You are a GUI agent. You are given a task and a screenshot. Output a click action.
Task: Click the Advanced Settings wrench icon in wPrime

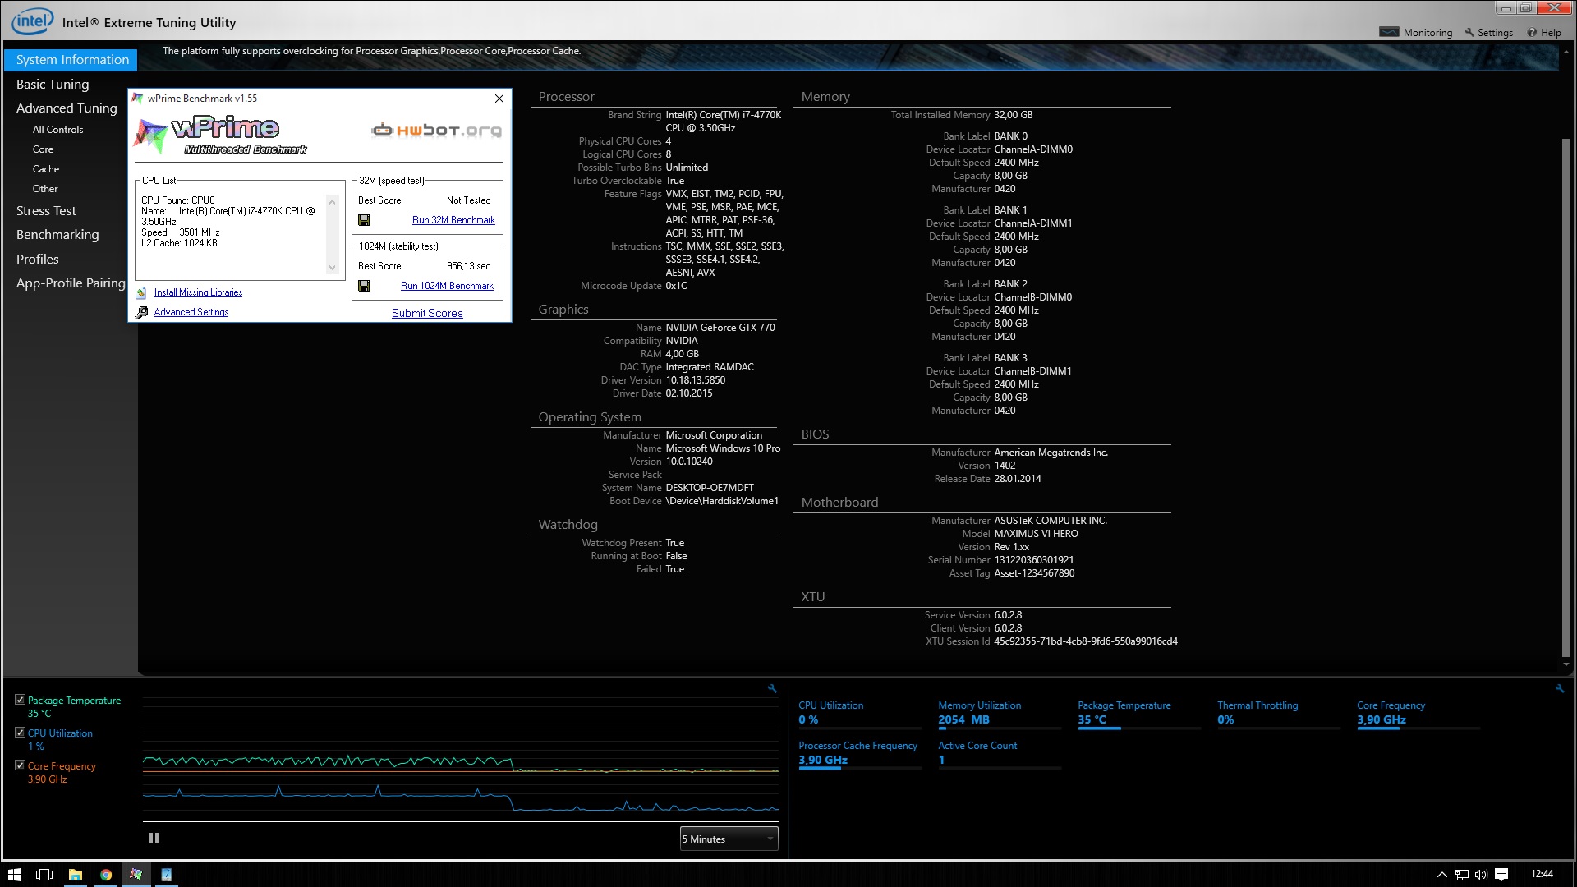(141, 312)
